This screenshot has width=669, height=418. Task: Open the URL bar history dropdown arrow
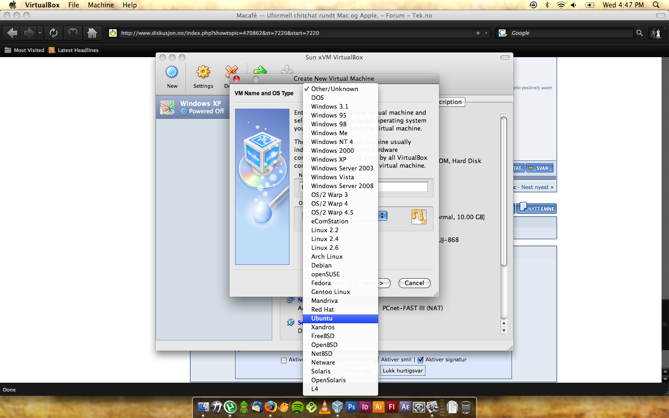tap(486, 33)
